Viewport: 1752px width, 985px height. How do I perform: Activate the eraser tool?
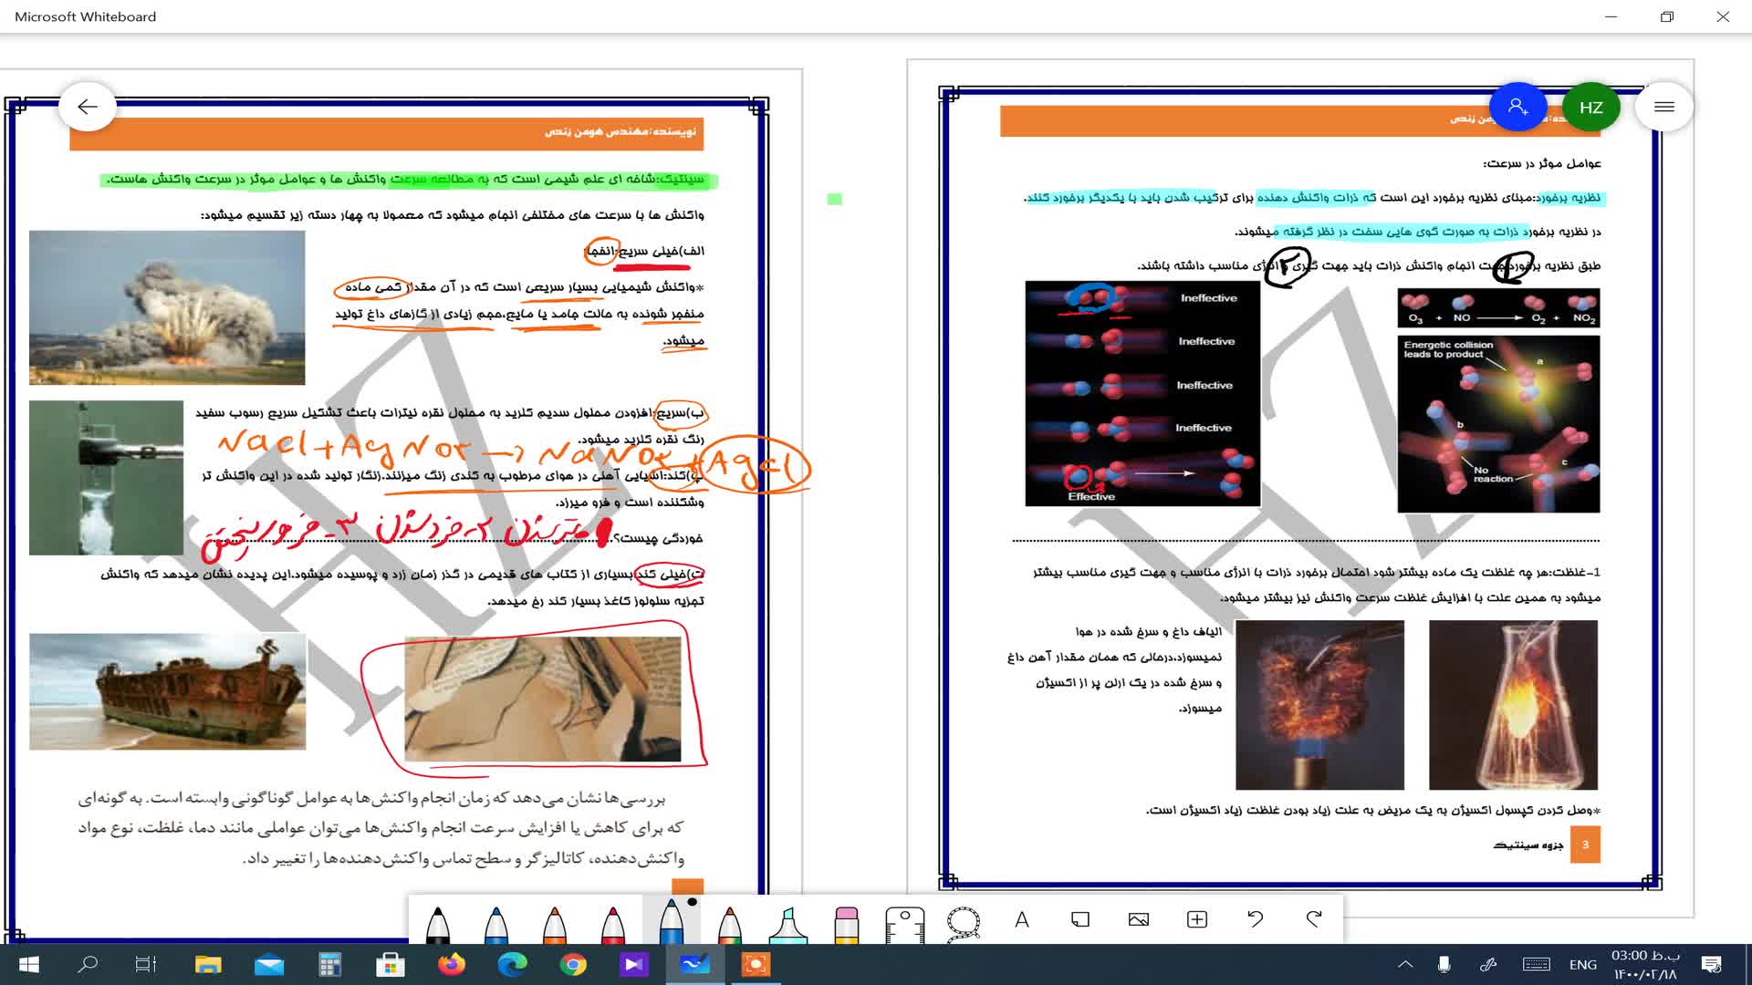[847, 923]
